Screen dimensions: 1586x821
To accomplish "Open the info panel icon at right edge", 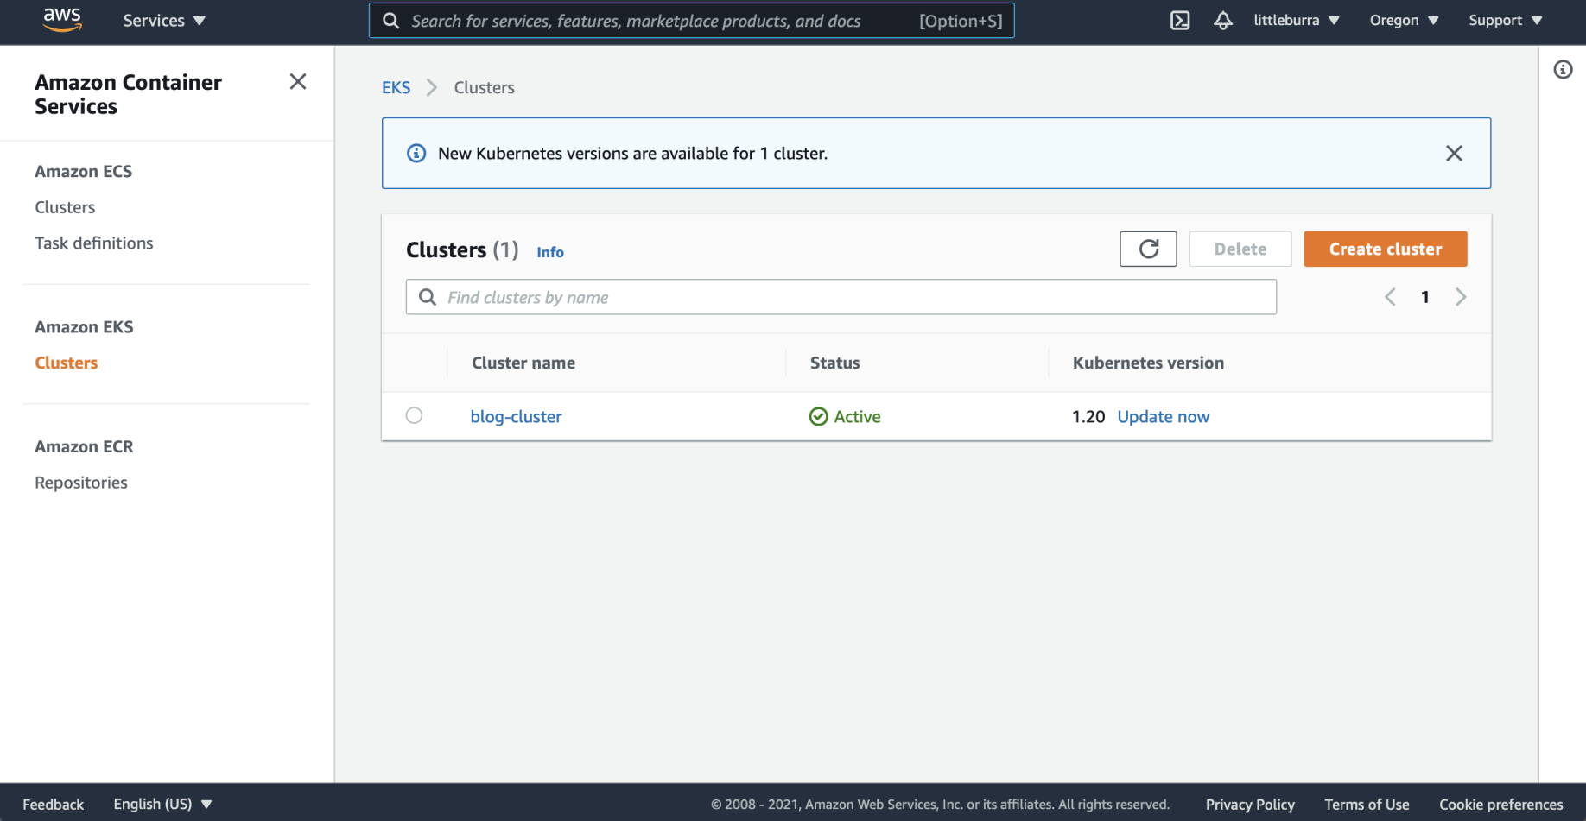I will [x=1563, y=70].
